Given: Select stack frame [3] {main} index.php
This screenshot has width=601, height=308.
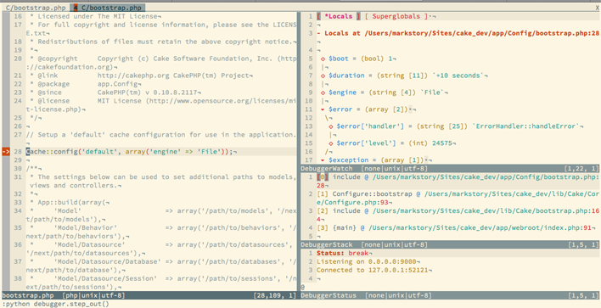Looking at the screenshot, I should click(457, 227).
